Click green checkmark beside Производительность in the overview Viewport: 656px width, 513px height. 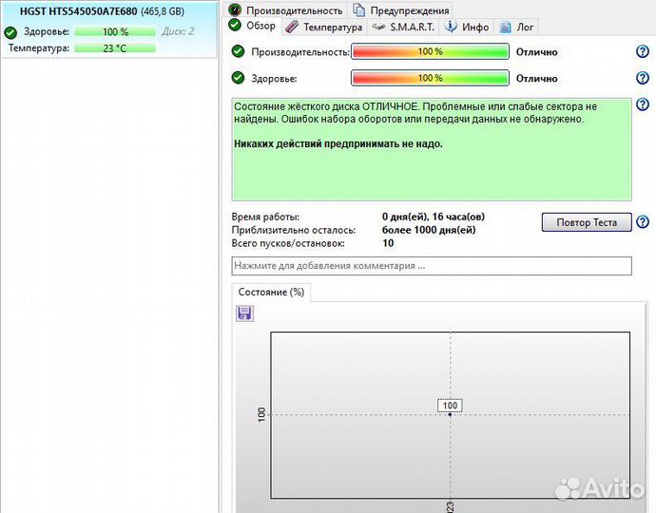pos(238,52)
